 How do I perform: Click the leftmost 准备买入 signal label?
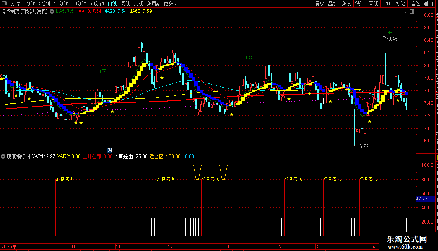coord(65,180)
